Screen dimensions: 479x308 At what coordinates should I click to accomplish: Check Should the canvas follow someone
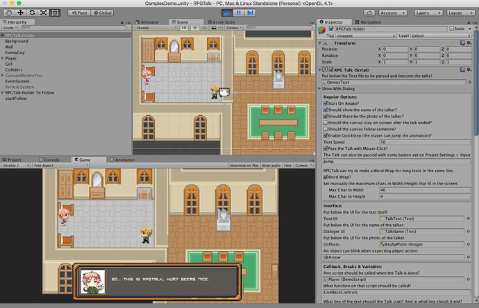click(x=326, y=129)
